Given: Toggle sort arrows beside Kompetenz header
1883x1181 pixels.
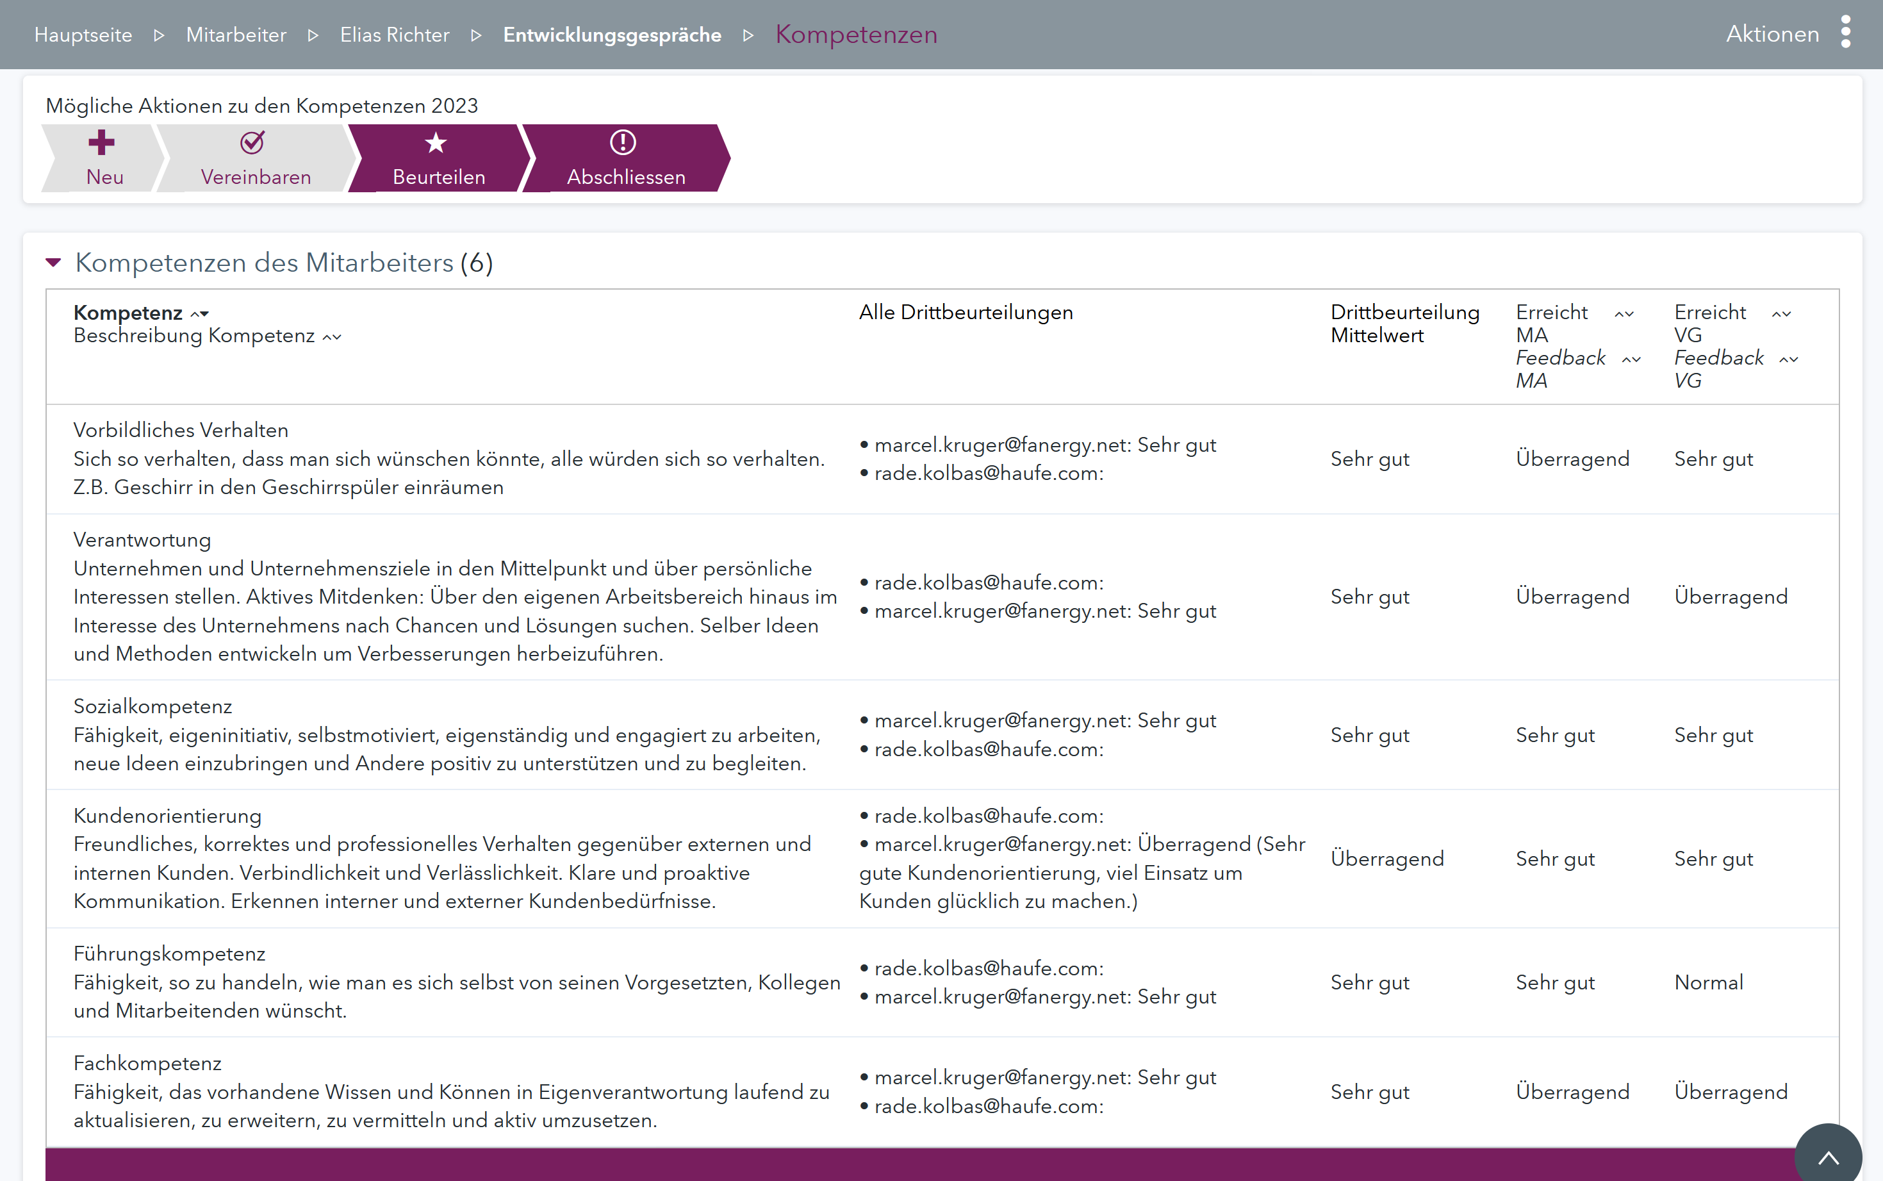Looking at the screenshot, I should pos(200,314).
